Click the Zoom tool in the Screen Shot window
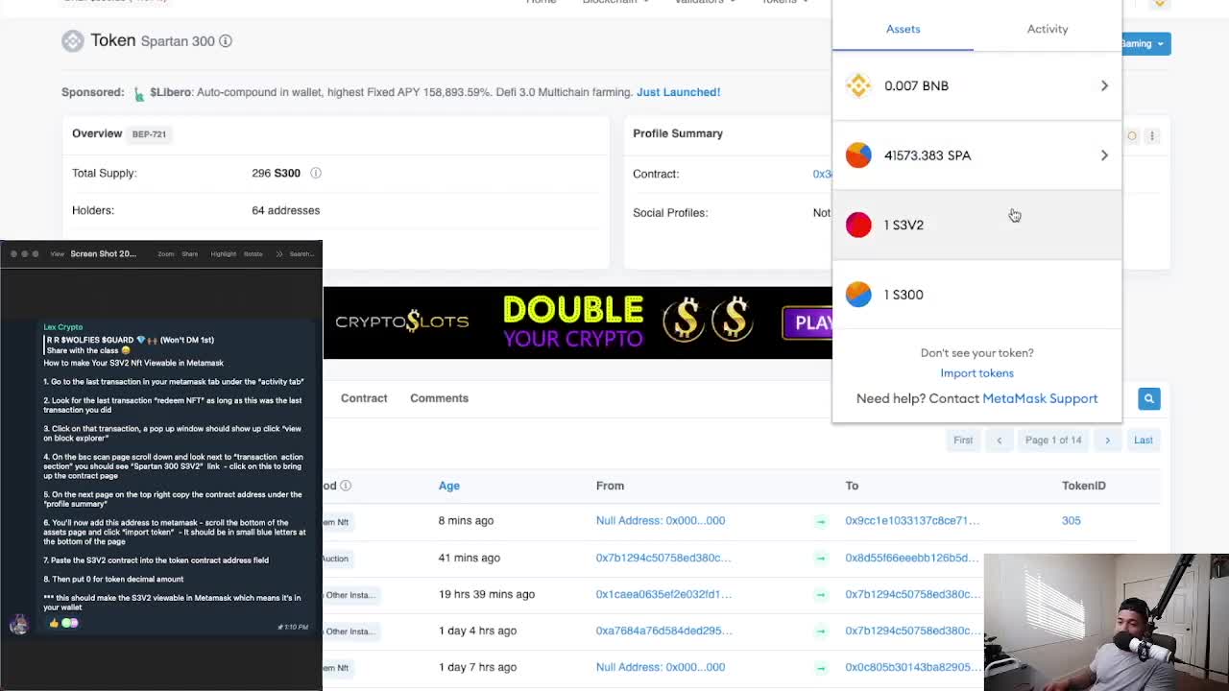Viewport: 1229px width, 691px height. tap(166, 254)
